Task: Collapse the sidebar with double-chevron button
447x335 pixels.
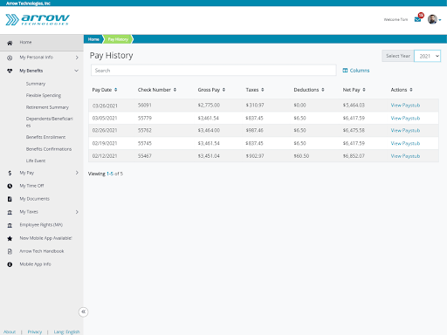Action: (x=83, y=311)
